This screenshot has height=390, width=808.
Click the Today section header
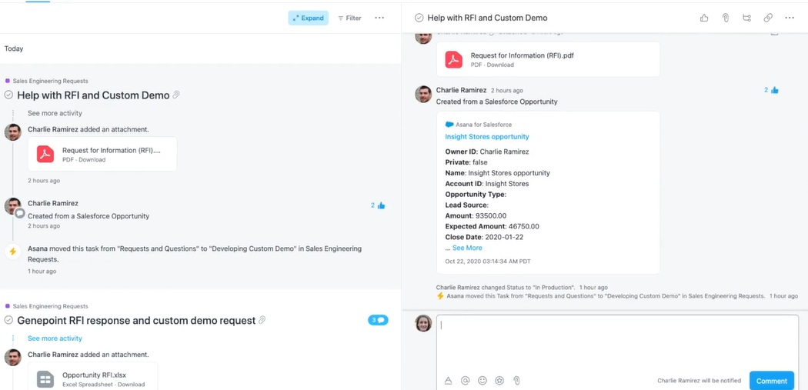[14, 48]
